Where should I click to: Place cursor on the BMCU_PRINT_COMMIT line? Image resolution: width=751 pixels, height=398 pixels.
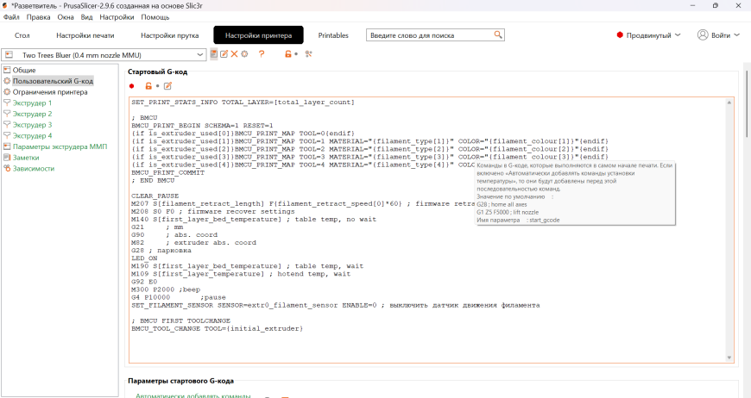[x=168, y=172]
